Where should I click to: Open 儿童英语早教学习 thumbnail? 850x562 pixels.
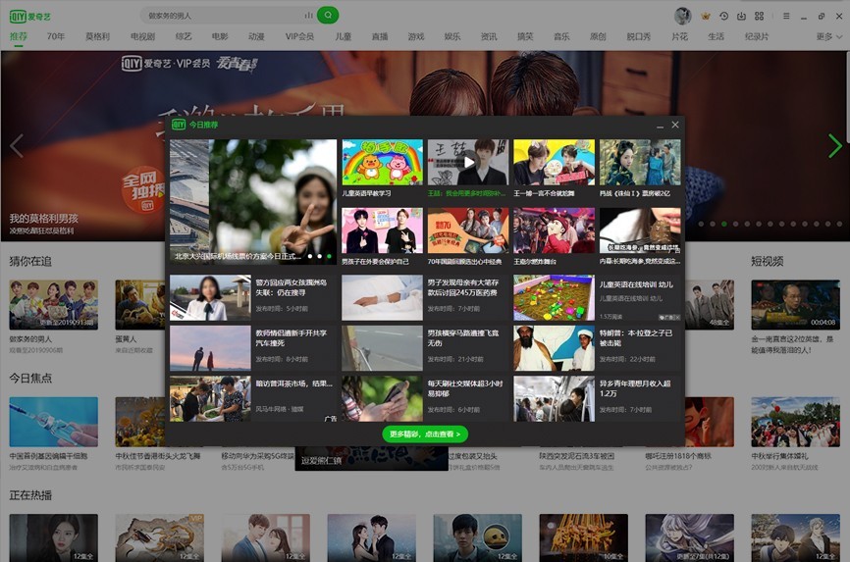tap(382, 162)
